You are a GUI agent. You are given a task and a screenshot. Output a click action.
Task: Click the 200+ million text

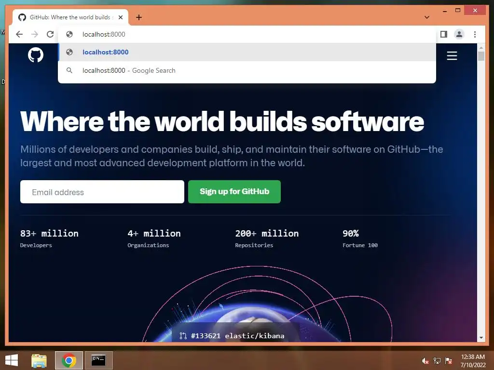(267, 234)
